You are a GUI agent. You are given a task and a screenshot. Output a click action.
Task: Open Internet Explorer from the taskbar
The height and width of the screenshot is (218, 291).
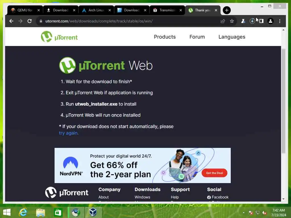pos(23,212)
